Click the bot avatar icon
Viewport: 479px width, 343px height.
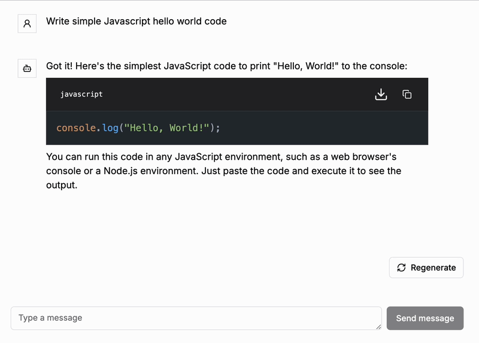pos(27,69)
